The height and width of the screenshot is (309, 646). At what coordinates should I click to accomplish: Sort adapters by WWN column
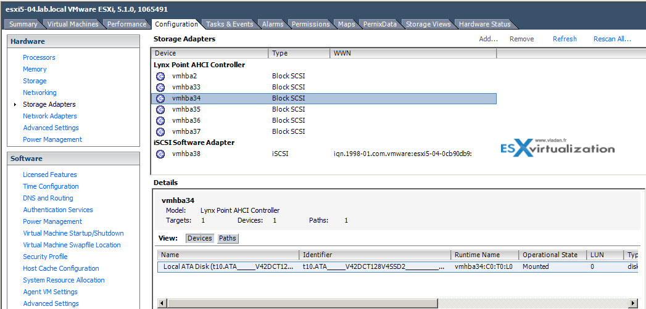click(413, 53)
